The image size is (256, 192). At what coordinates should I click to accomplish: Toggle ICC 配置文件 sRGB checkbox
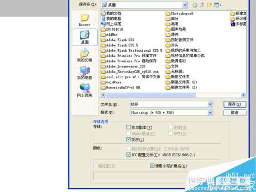[x=129, y=155]
